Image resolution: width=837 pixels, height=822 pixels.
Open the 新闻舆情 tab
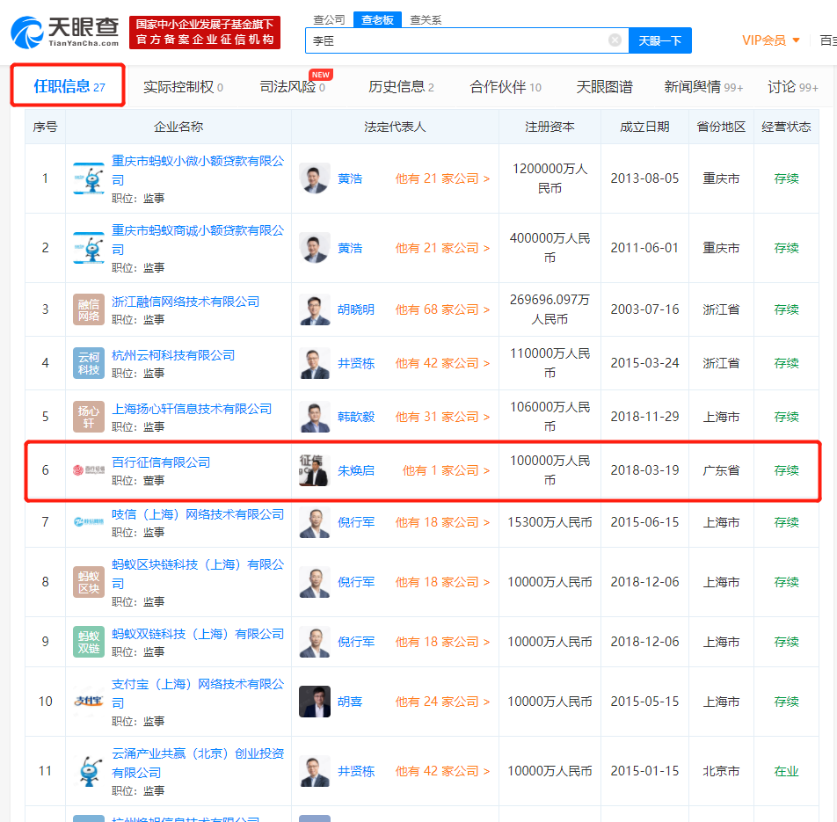pos(703,86)
